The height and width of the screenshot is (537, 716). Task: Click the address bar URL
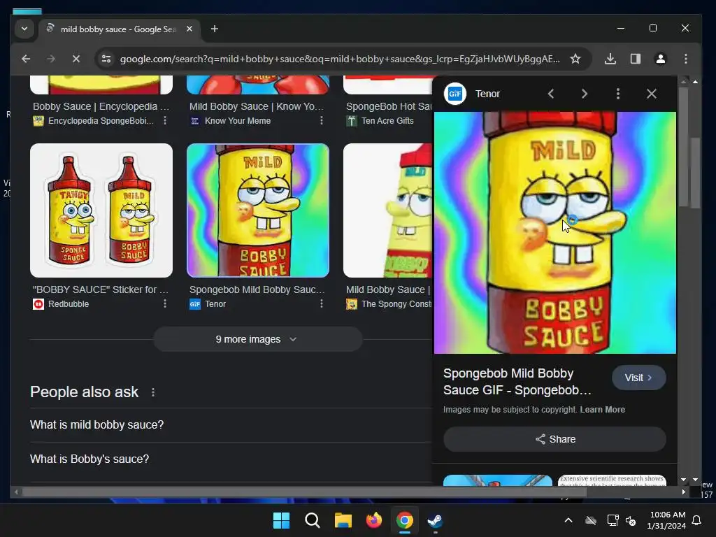coord(340,59)
